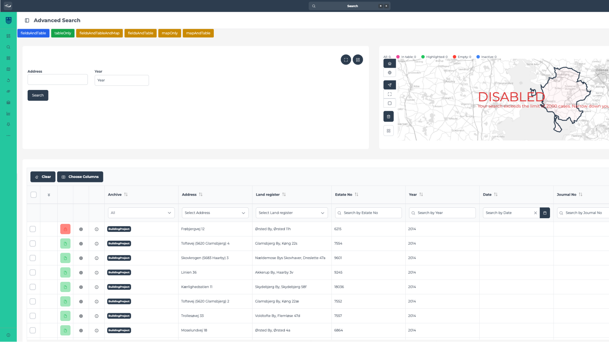Expand the Select Land register dropdown
Screen dimensions: 609x342
point(291,213)
